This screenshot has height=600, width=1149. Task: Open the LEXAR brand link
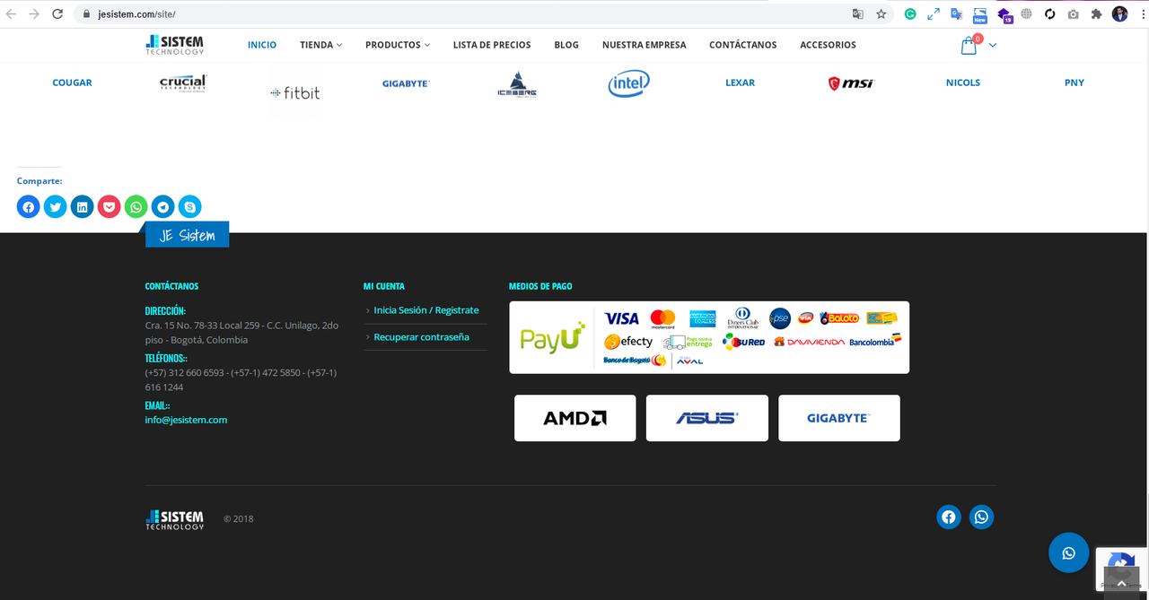point(741,83)
